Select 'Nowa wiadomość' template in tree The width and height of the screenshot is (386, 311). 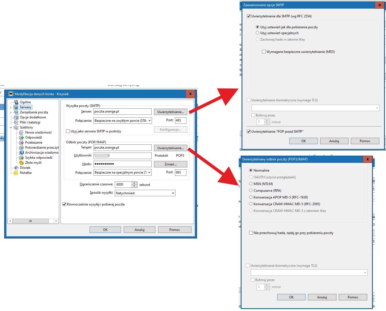tap(38, 132)
